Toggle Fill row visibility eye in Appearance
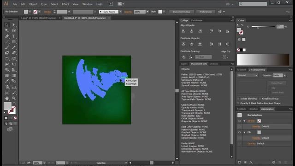This screenshot has height=166, width=295. pos(240,132)
